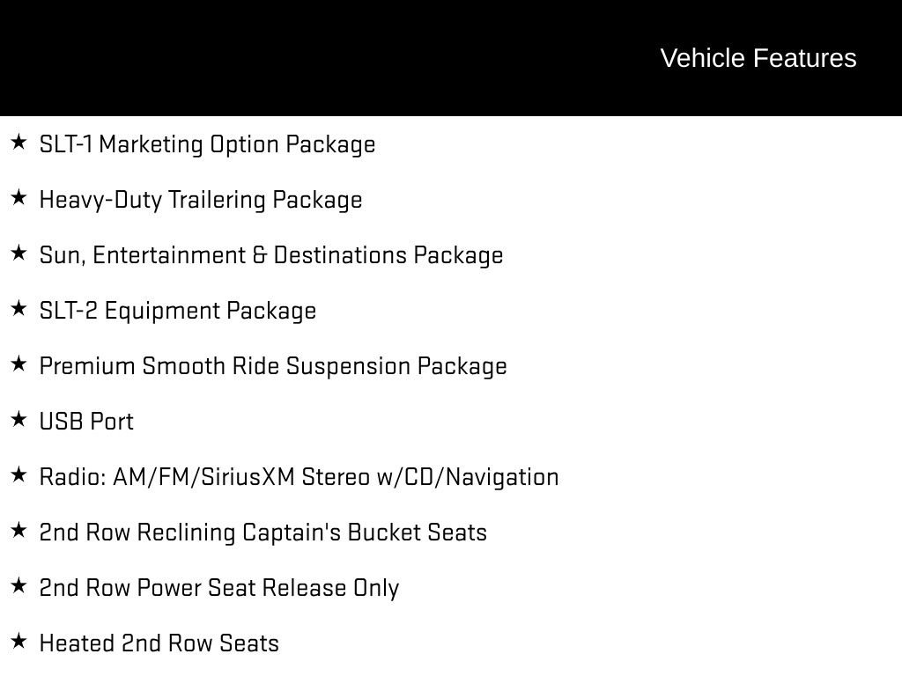Screen dimensions: 902x676
Task: Click the star beside SLT-1 Marketing Option Package
Action: 19,142
